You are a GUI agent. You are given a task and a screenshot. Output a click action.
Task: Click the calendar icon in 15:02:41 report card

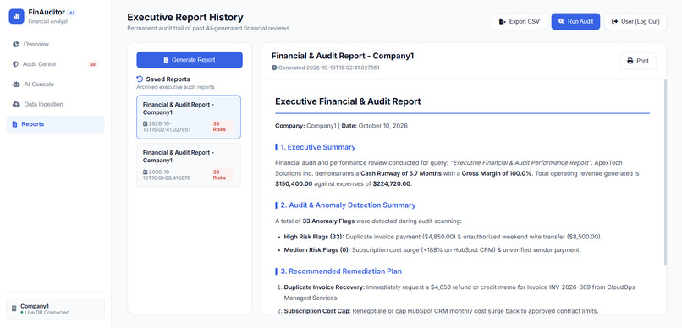click(x=146, y=123)
